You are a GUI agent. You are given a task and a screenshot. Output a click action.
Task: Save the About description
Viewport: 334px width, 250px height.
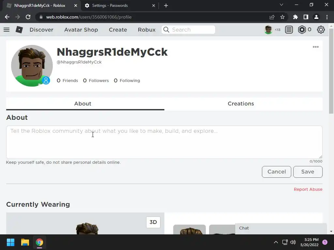(308, 172)
